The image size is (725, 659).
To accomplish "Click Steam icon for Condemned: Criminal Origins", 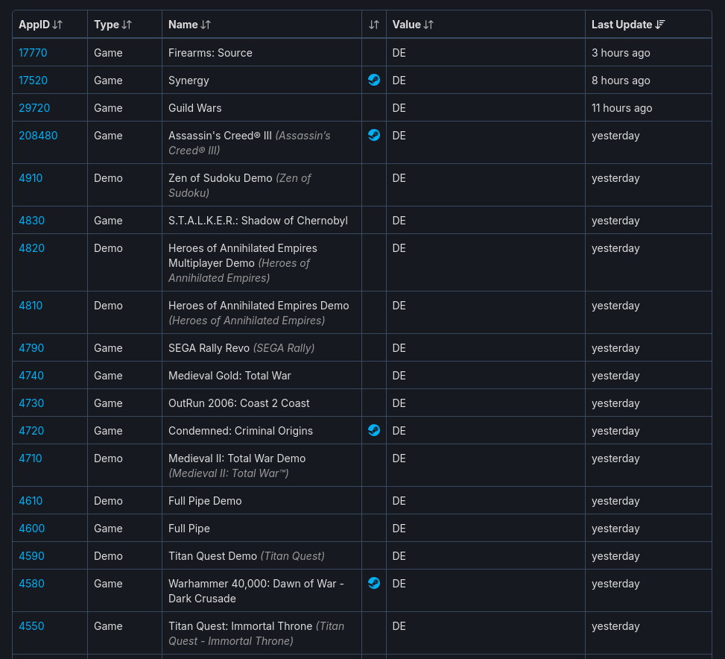I will [x=374, y=430].
